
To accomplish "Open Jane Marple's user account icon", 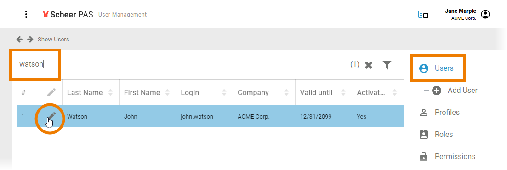I will pos(485,14).
